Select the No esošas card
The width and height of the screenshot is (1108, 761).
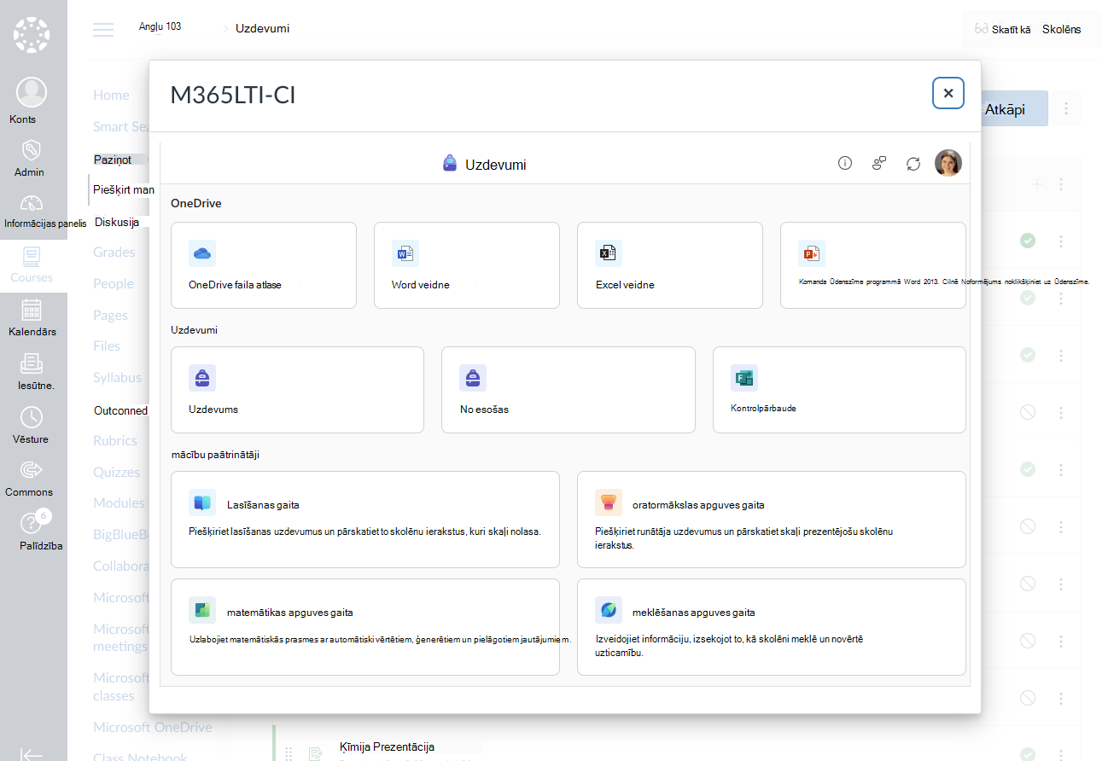[569, 390]
